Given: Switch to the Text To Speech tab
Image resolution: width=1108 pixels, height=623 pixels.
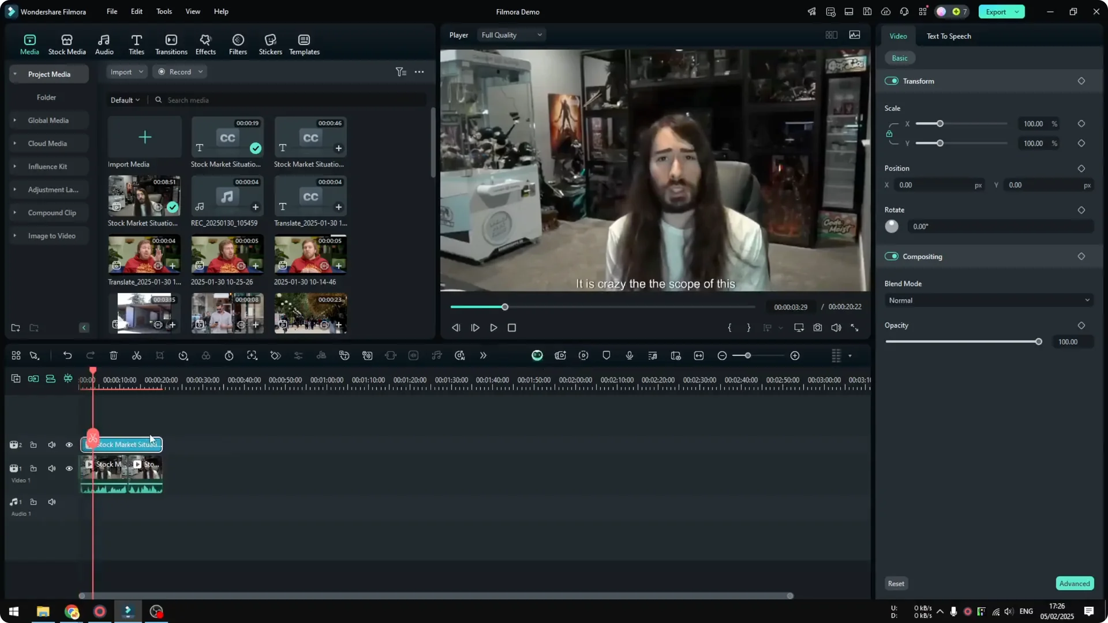Looking at the screenshot, I should pyautogui.click(x=949, y=36).
